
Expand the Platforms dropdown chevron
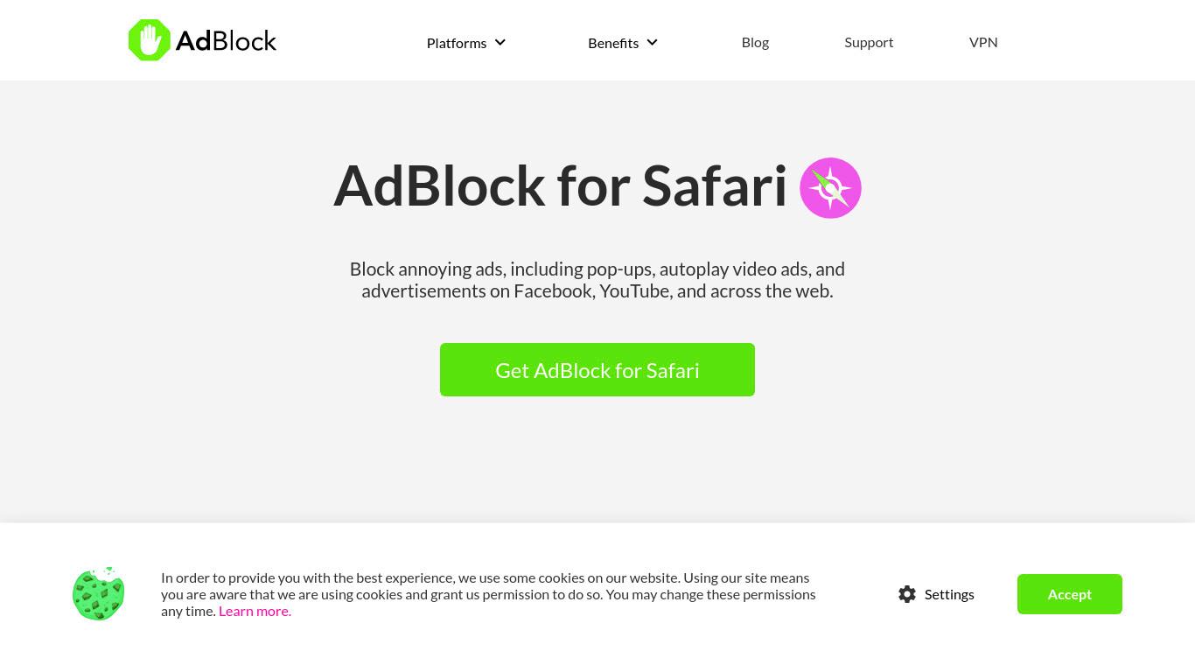500,42
